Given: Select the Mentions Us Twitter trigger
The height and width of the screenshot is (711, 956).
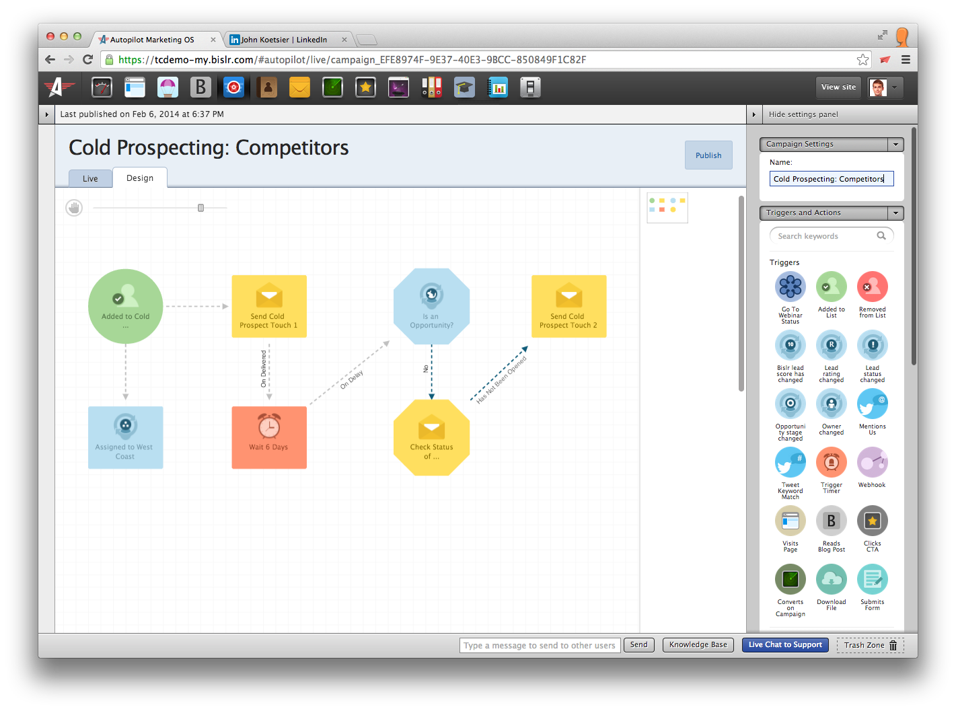Looking at the screenshot, I should (873, 404).
